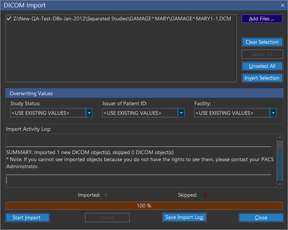The height and width of the screenshot is (230, 288).
Task: Click the disabled Cancel button
Action: pos(107,218)
